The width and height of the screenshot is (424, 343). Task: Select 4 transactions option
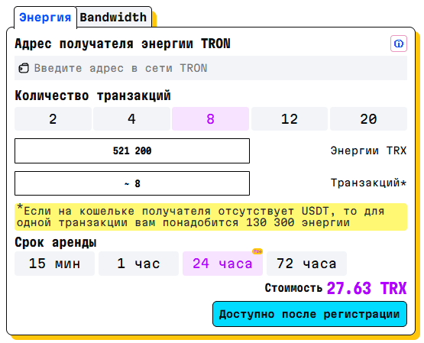(x=131, y=119)
